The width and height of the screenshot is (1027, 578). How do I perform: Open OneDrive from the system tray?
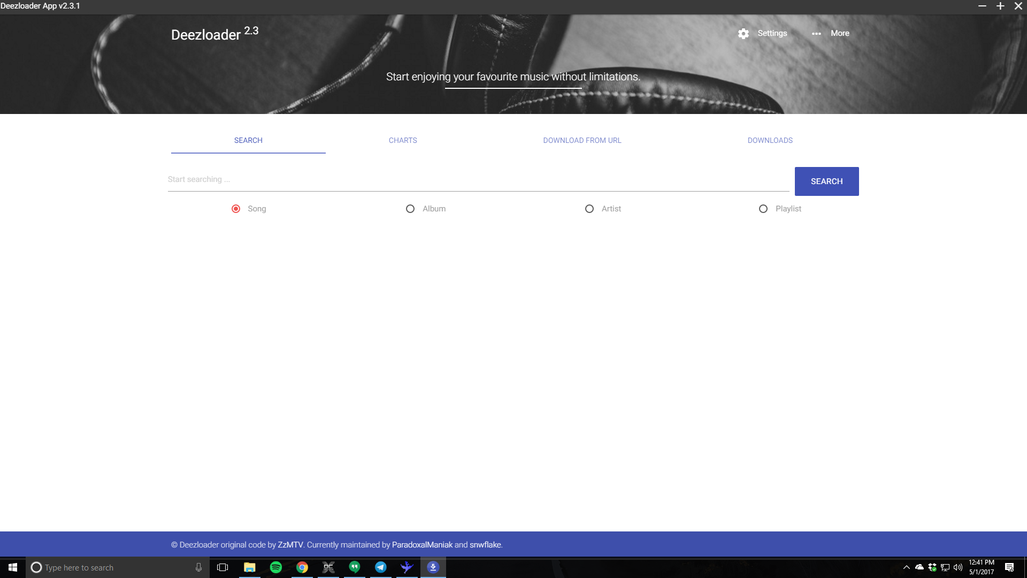click(919, 567)
